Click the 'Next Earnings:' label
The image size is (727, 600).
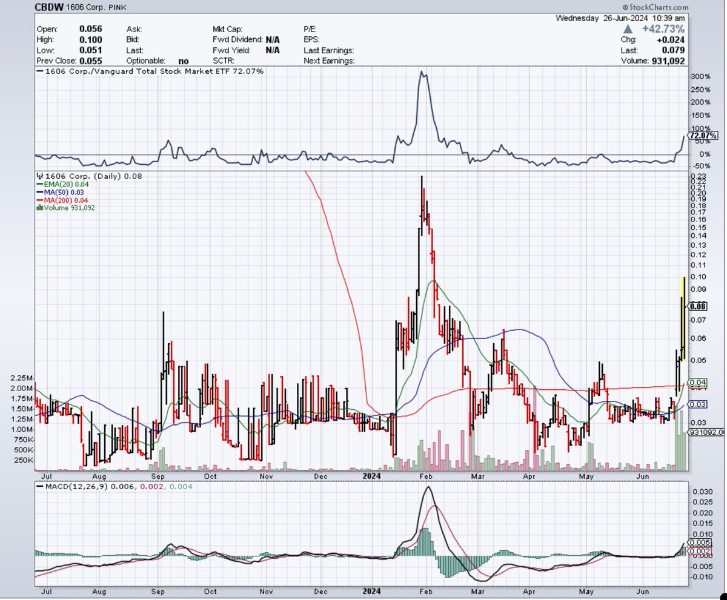pyautogui.click(x=329, y=61)
